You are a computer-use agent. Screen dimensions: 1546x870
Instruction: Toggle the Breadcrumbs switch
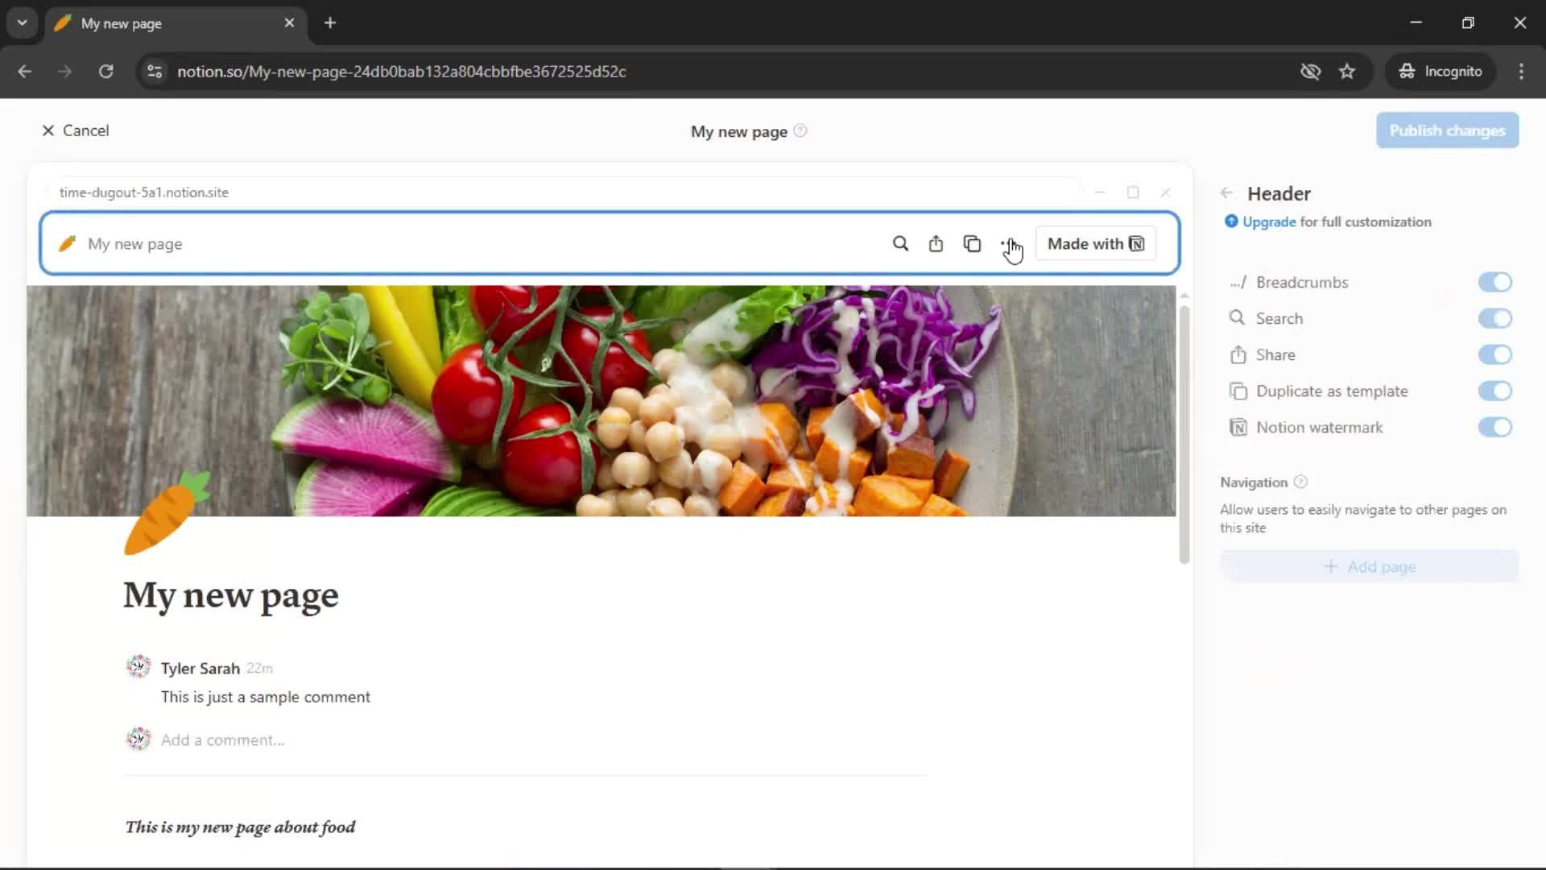pos(1494,283)
